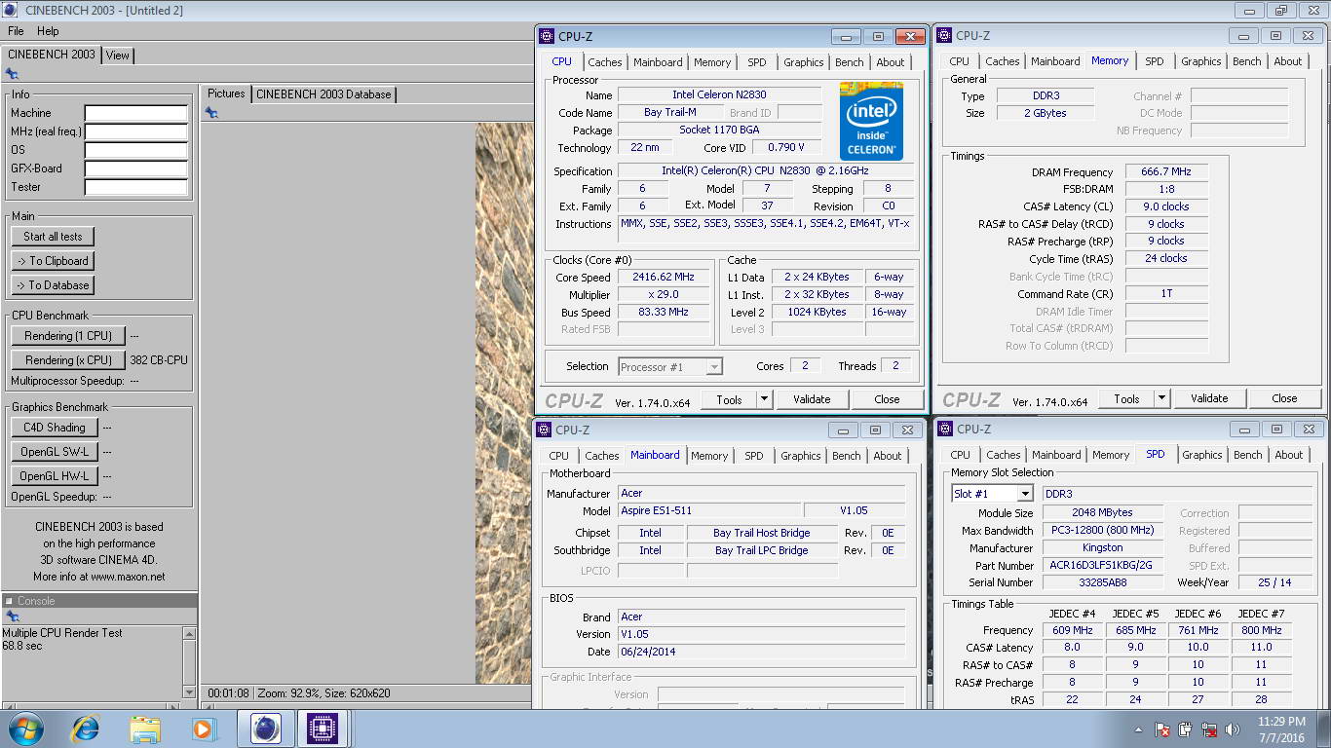Screen dimensions: 1331x748
Task: Open Windows Explorer from the taskbar
Action: pyautogui.click(x=145, y=729)
